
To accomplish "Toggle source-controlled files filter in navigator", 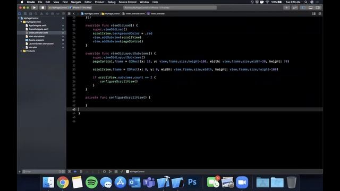I will click(63, 171).
